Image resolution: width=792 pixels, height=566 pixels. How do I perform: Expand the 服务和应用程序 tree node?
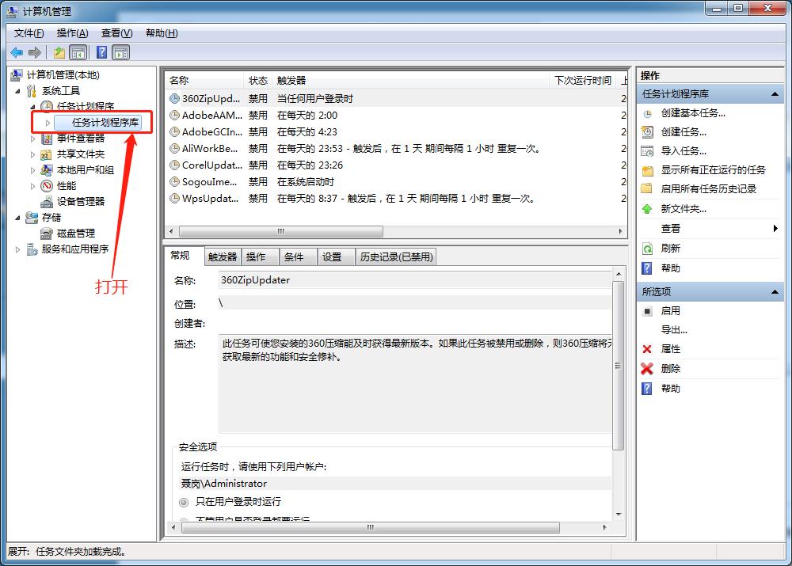click(18, 249)
